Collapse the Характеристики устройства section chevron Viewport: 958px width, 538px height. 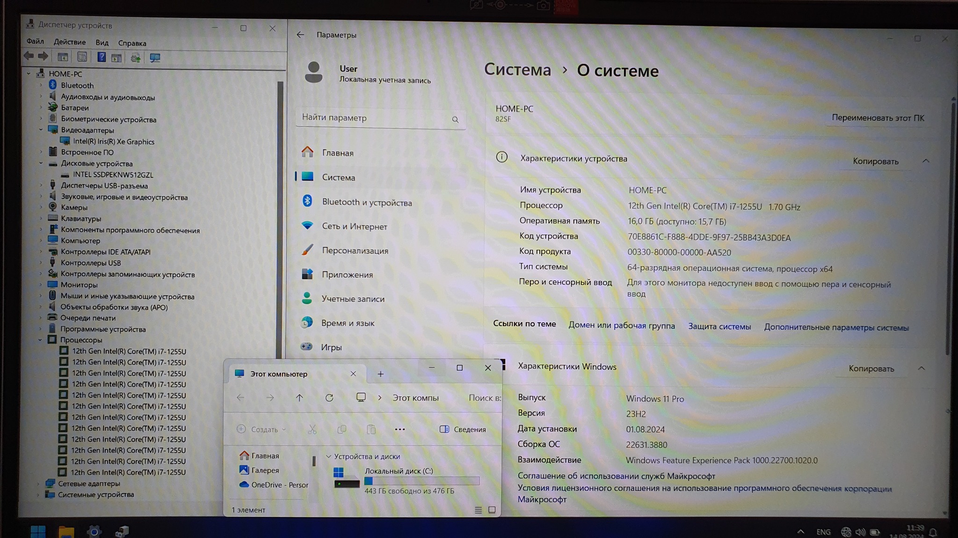926,161
